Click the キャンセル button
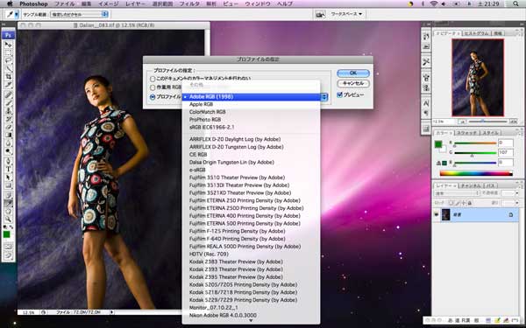Image resolution: width=526 pixels, height=328 pixels. tap(353, 83)
